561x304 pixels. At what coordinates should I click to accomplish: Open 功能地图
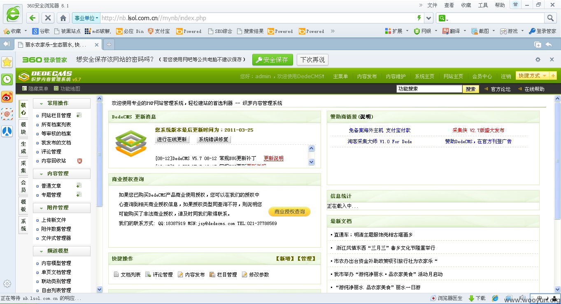(x=67, y=89)
